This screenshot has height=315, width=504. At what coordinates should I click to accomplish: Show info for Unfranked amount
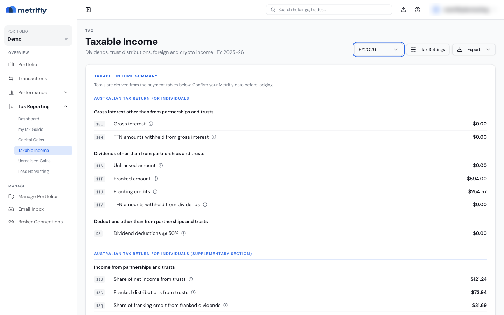pyautogui.click(x=161, y=166)
